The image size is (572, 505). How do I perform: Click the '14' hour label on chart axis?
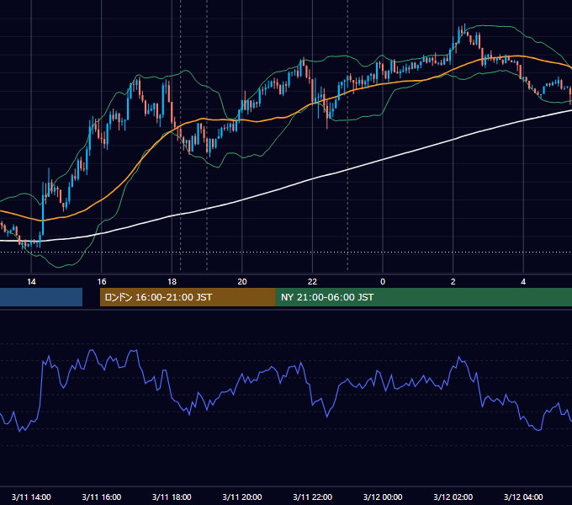pos(31,282)
